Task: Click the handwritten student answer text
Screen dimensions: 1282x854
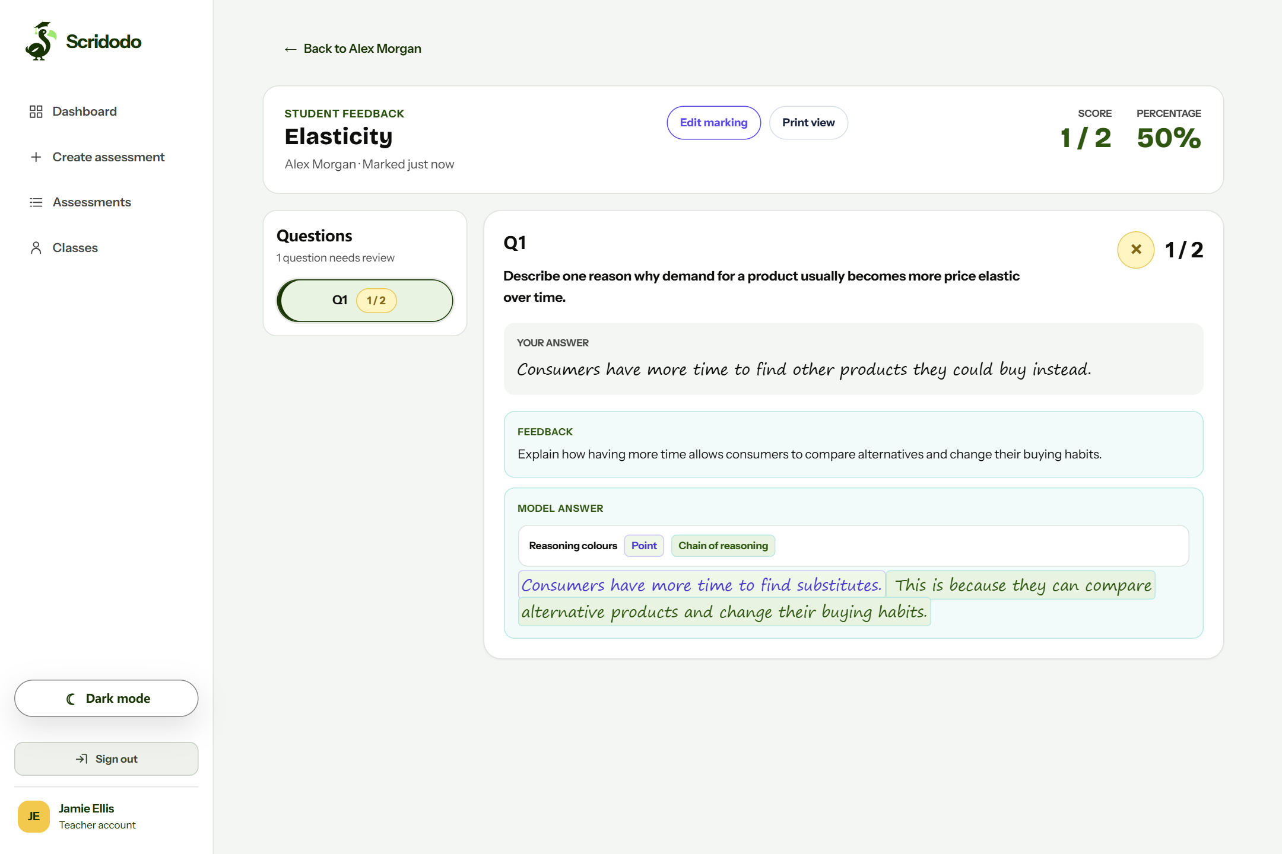Action: click(804, 369)
